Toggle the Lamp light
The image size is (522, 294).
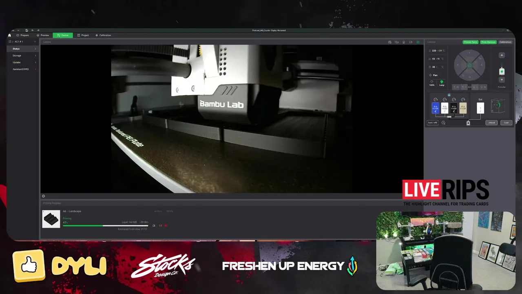pos(442,83)
